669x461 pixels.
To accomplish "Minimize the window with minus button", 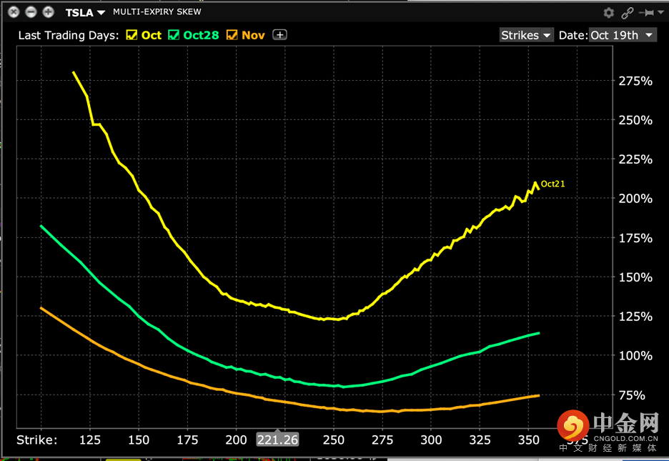I will [31, 12].
